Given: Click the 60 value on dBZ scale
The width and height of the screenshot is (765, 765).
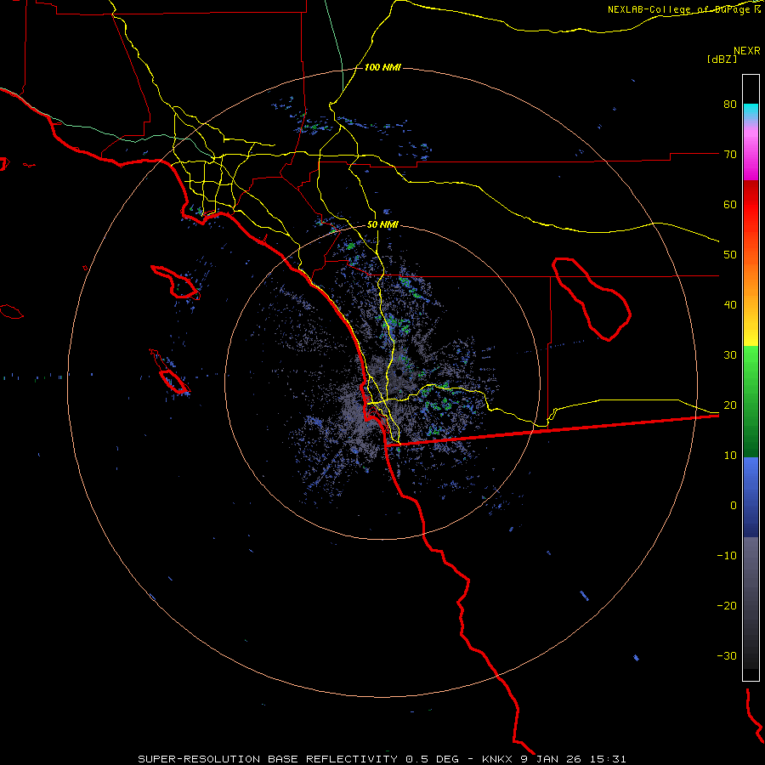Looking at the screenshot, I should [730, 204].
